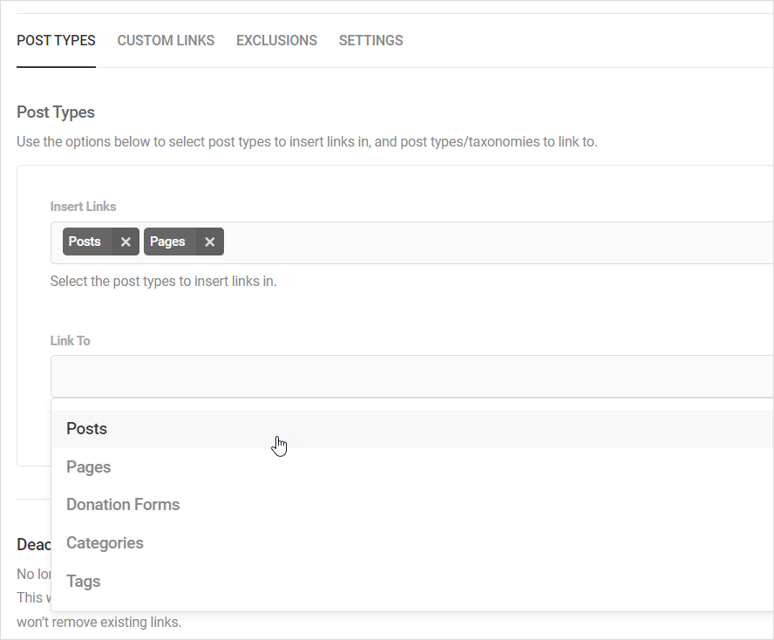Select Donation Forms in the Link To dropdown

point(123,504)
